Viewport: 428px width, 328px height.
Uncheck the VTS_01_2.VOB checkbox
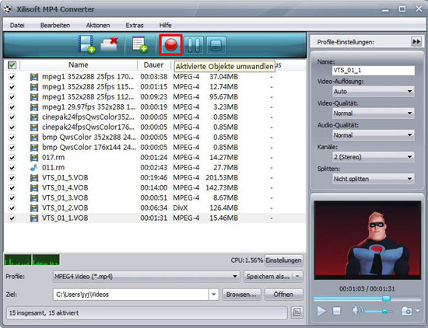[x=12, y=208]
